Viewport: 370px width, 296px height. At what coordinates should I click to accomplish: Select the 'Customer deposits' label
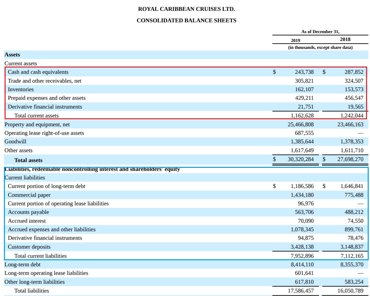pos(29,247)
